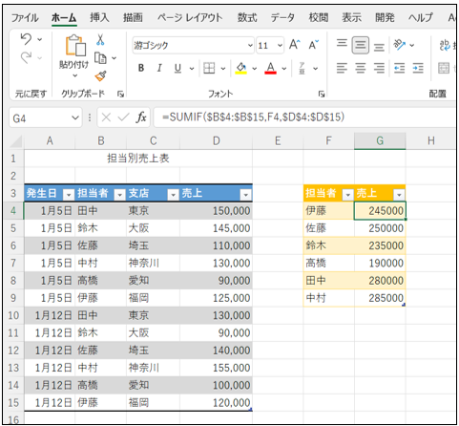Select title cell 担当別売上表

(x=138, y=159)
